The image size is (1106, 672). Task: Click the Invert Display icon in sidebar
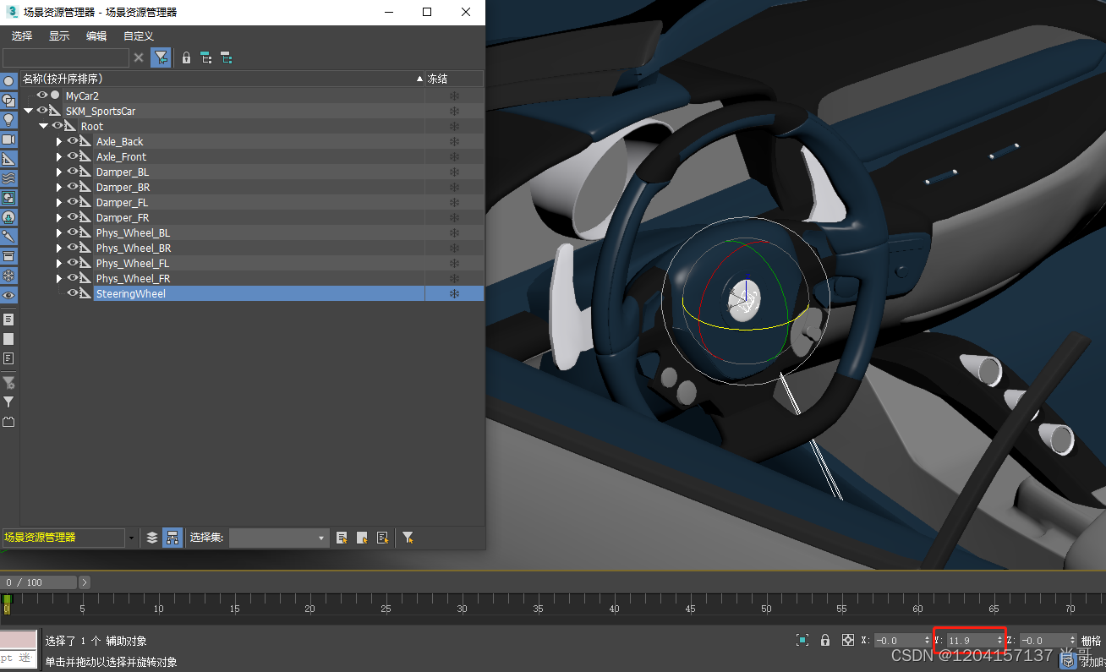click(8, 358)
